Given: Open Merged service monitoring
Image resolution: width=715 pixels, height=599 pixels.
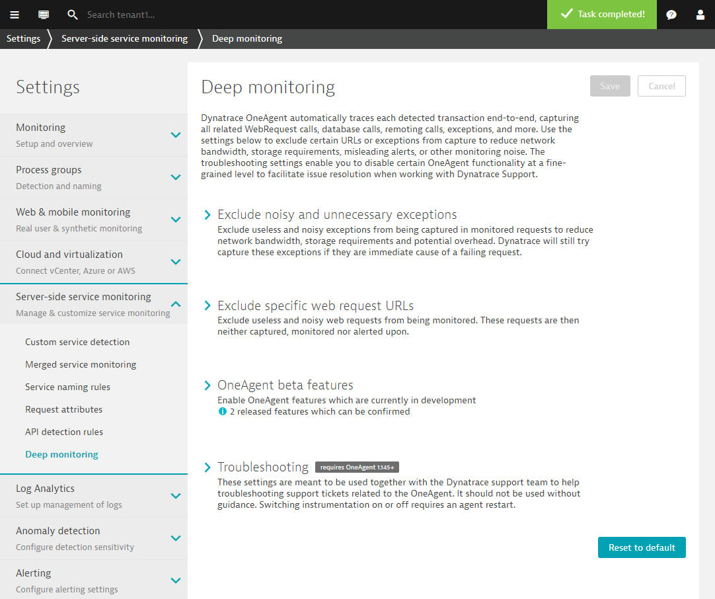Looking at the screenshot, I should pos(81,364).
